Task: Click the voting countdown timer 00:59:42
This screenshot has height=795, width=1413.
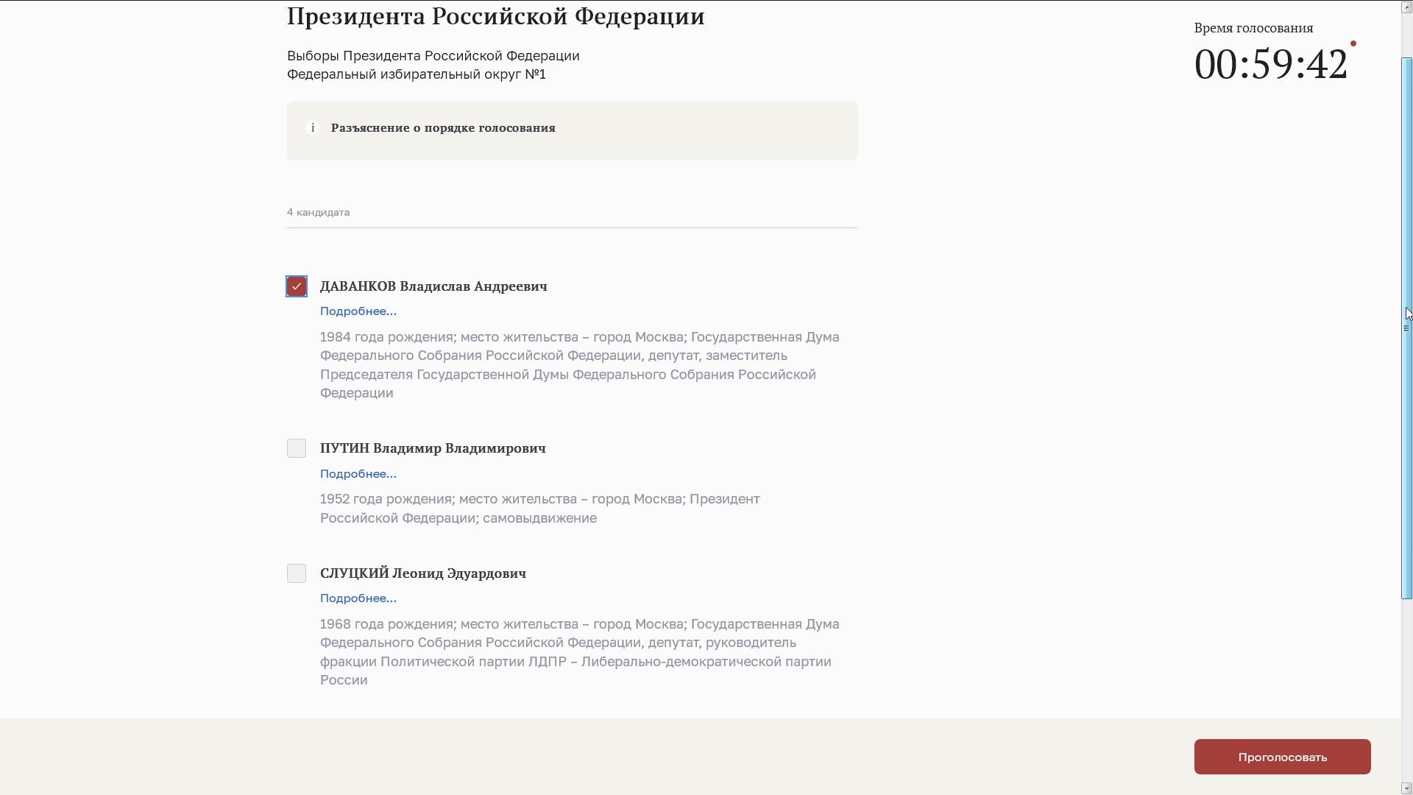Action: (x=1270, y=64)
